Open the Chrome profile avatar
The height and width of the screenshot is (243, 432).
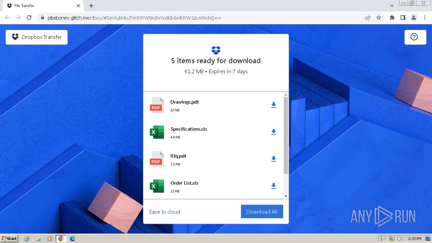pyautogui.click(x=414, y=18)
